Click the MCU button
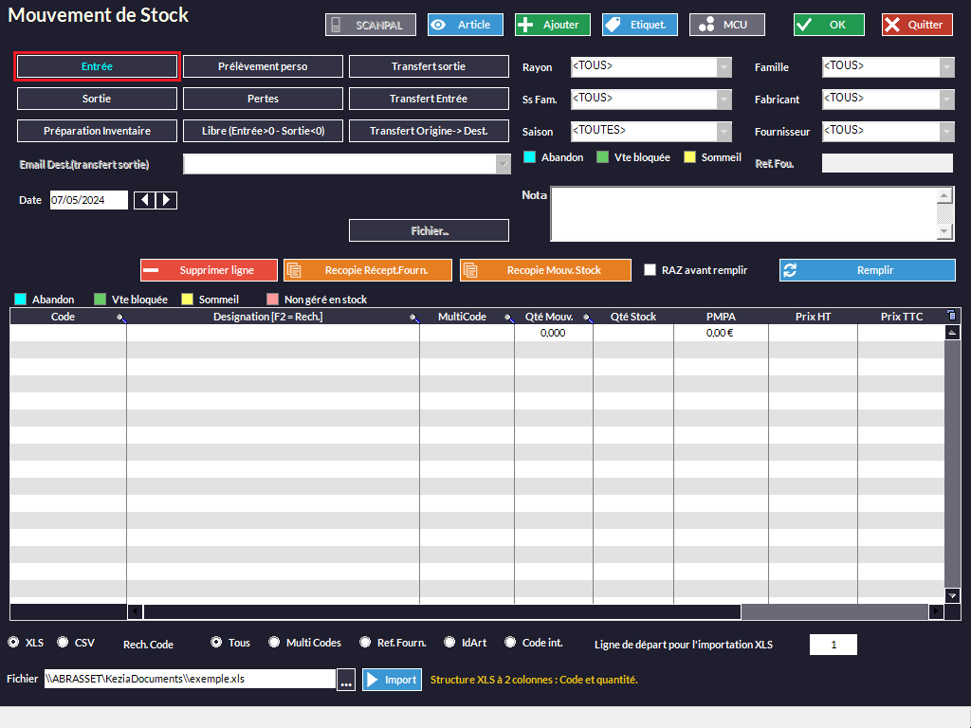Image resolution: width=971 pixels, height=728 pixels. tap(726, 25)
